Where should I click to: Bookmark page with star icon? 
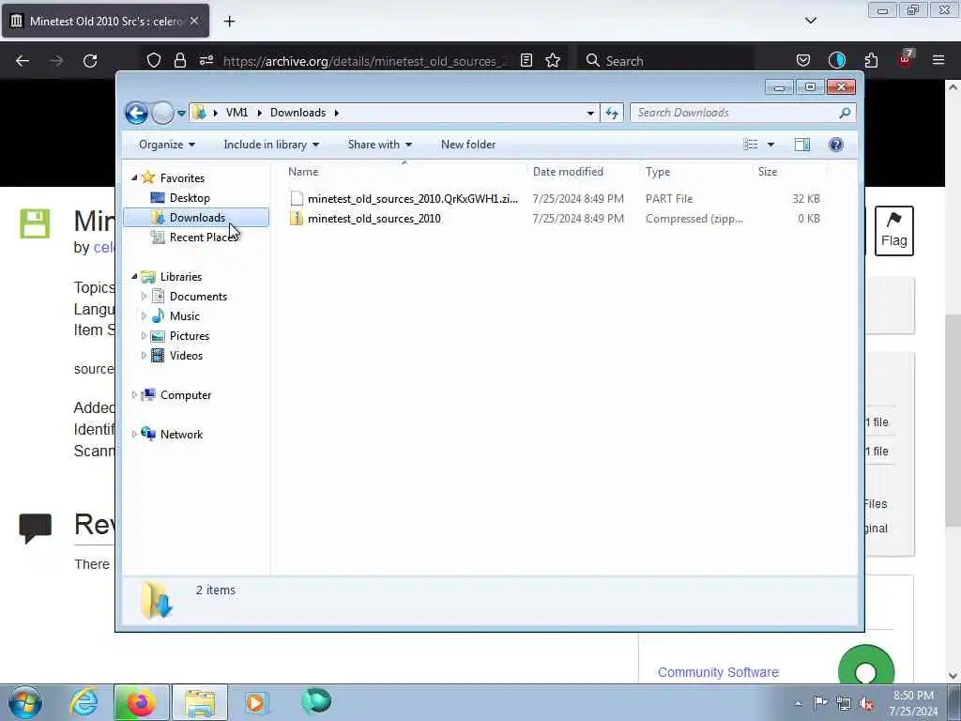point(553,60)
